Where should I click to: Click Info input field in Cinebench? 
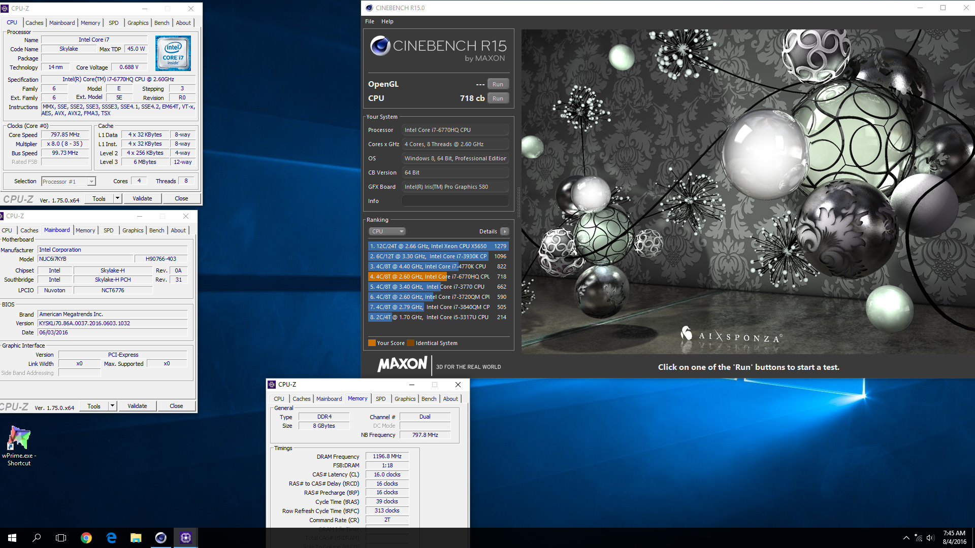(x=456, y=201)
